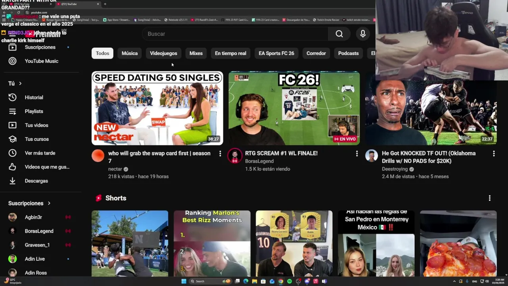Screen dimensions: 508x286
Task: Open football cards short with jersey 10
Action: click(x=294, y=243)
